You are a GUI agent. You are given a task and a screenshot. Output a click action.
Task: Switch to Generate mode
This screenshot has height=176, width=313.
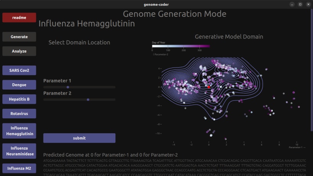[x=19, y=37]
